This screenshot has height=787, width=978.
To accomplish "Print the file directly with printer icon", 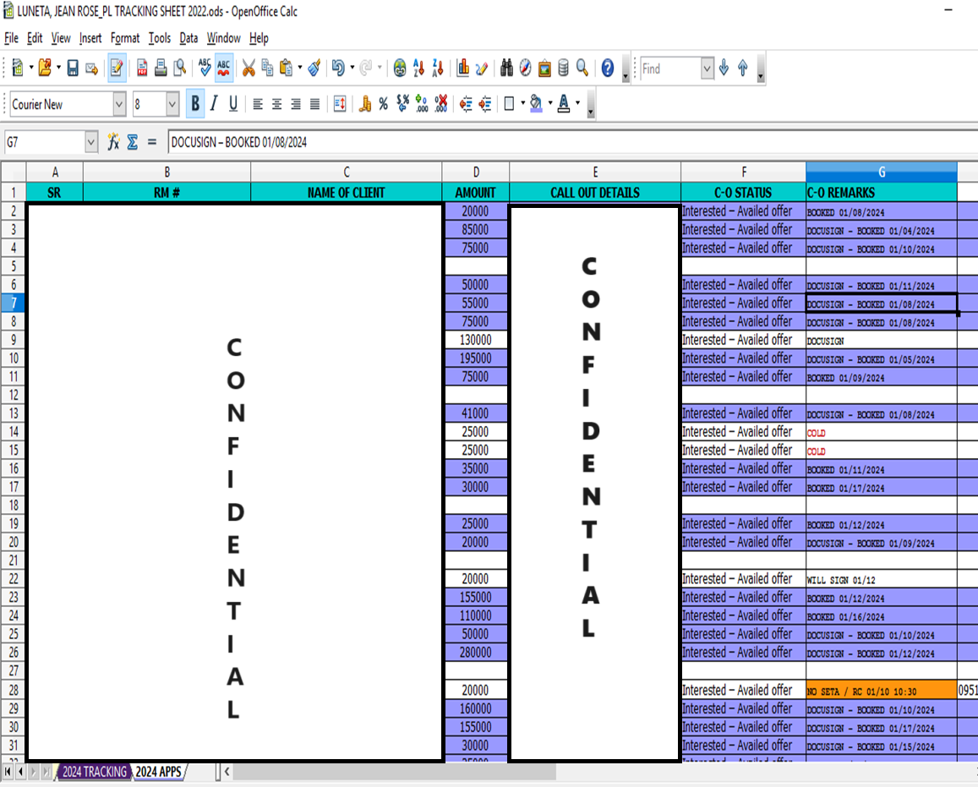I will (161, 68).
